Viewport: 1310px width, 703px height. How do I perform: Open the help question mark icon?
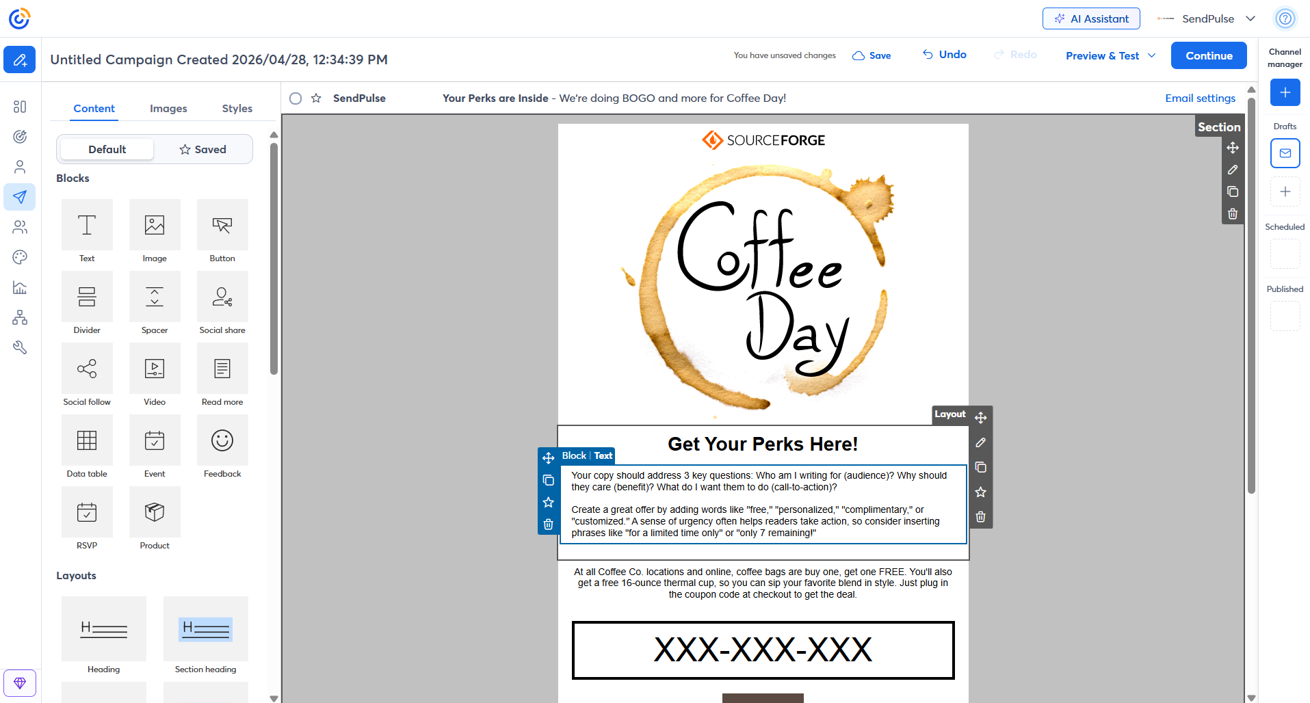pos(1285,18)
